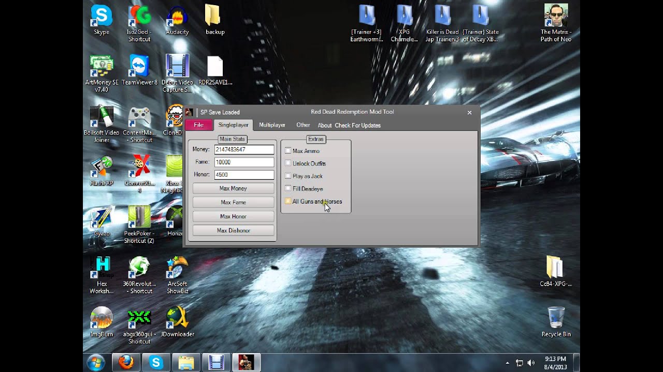Open the ConvertXt... desktop icon
The image size is (663, 372).
tap(139, 174)
